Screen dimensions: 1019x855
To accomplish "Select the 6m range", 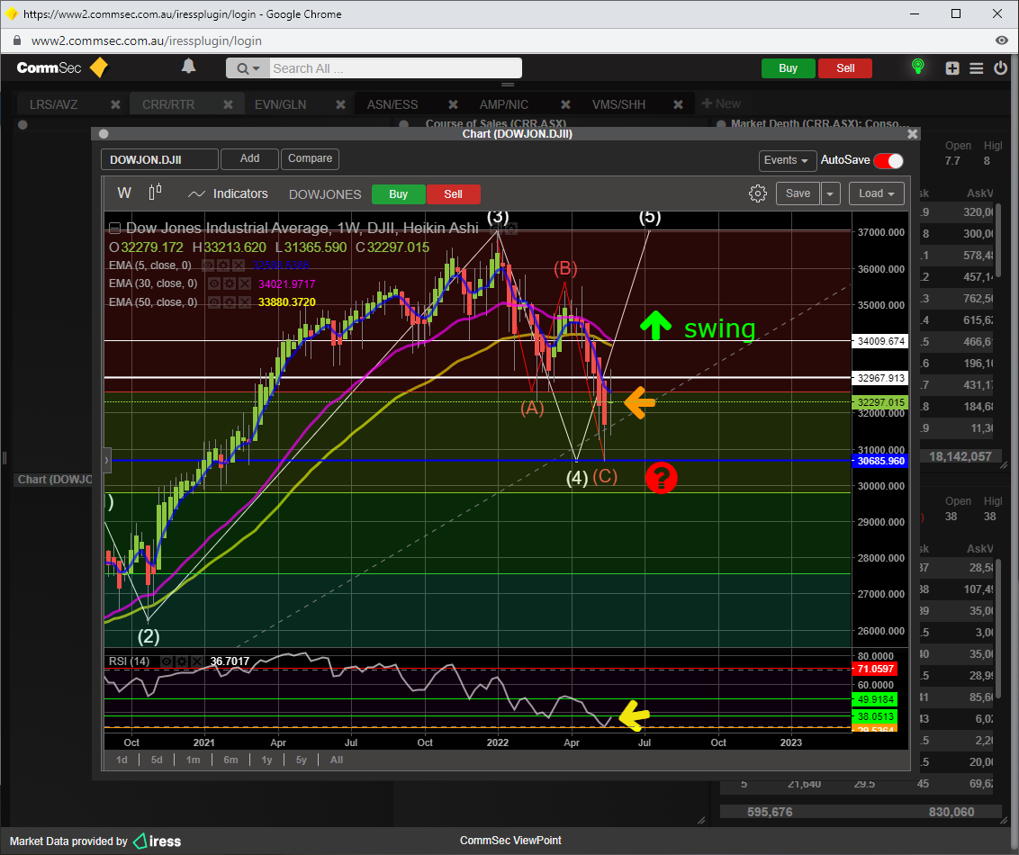I will (230, 760).
